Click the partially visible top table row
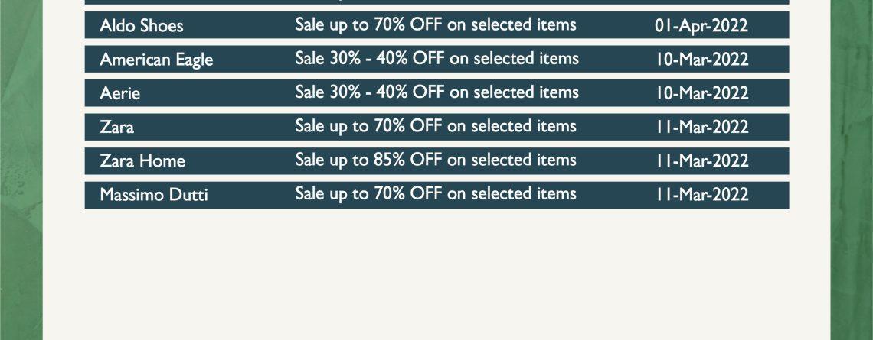This screenshot has height=340, width=873. pyautogui.click(x=436, y=2)
